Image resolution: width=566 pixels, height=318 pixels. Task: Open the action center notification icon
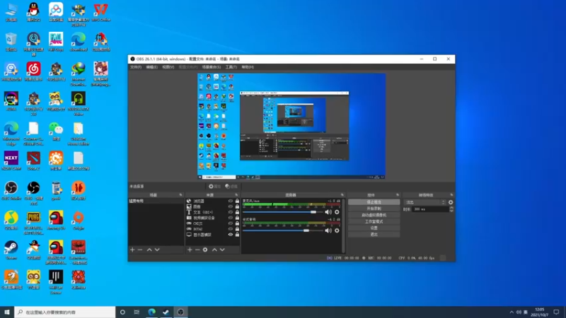(x=556, y=312)
